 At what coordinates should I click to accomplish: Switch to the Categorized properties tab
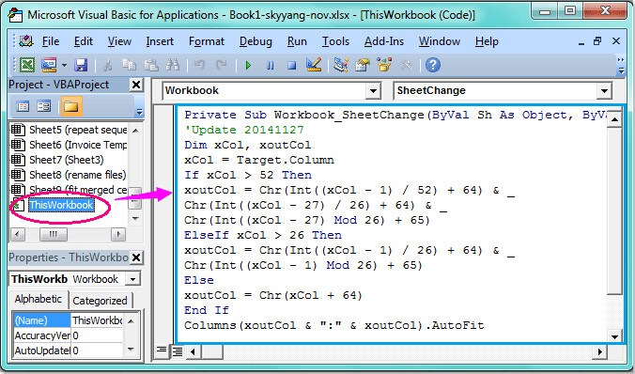[100, 301]
